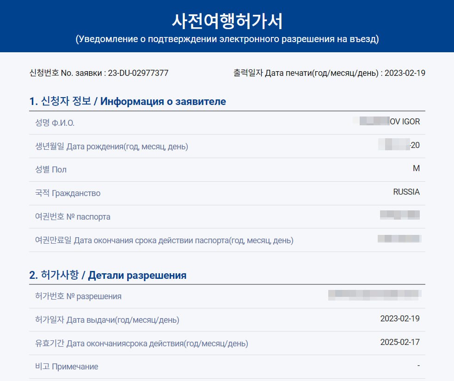Click section heading Детали разрешения
The height and width of the screenshot is (381, 454).
click(x=137, y=275)
